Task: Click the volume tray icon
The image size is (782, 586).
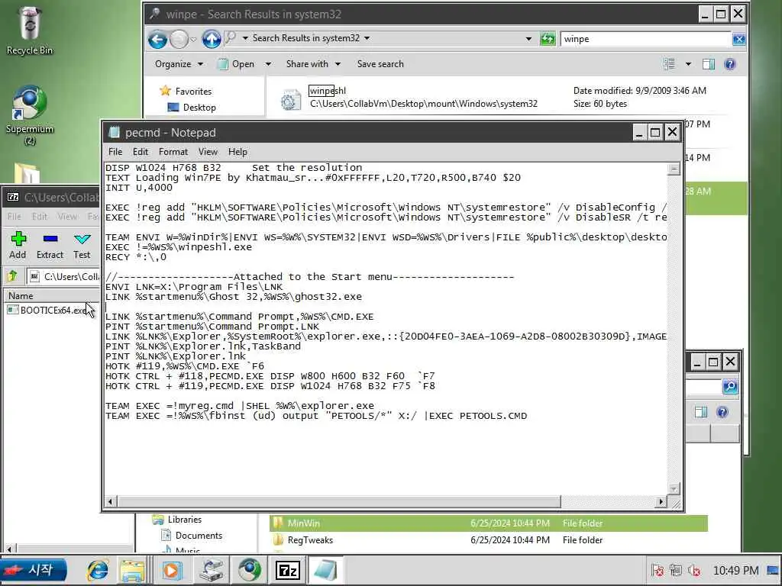Action: point(694,570)
